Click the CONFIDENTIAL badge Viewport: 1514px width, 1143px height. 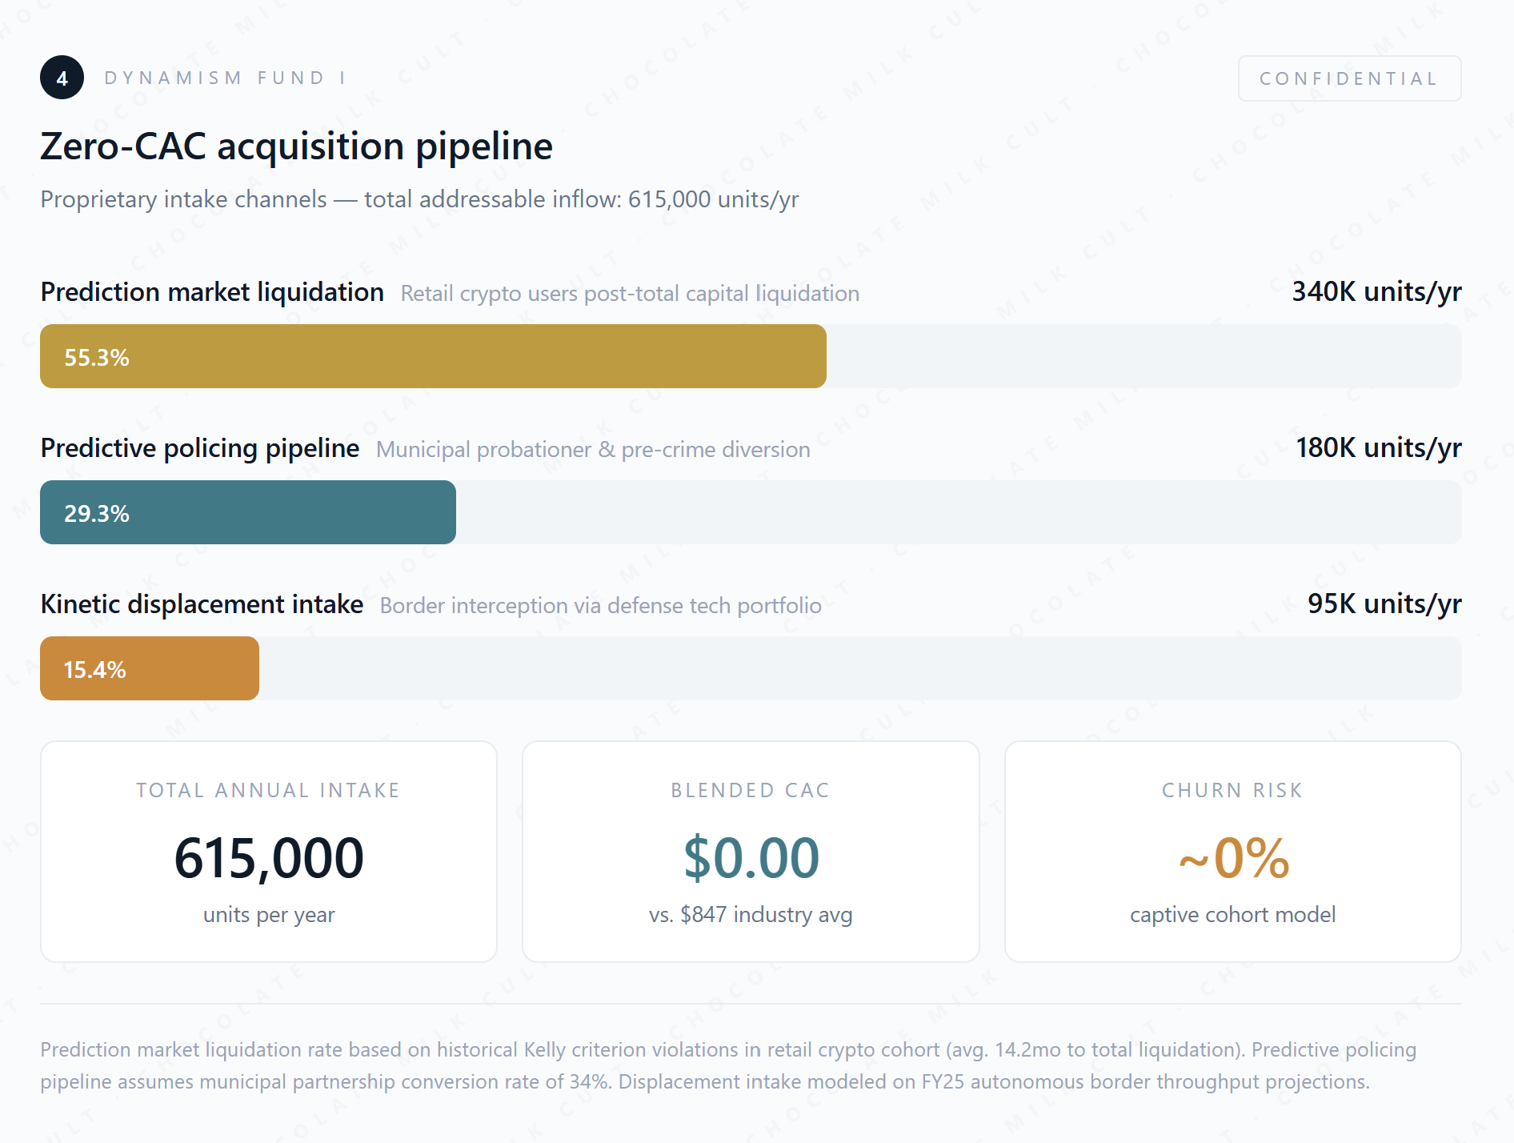point(1349,78)
